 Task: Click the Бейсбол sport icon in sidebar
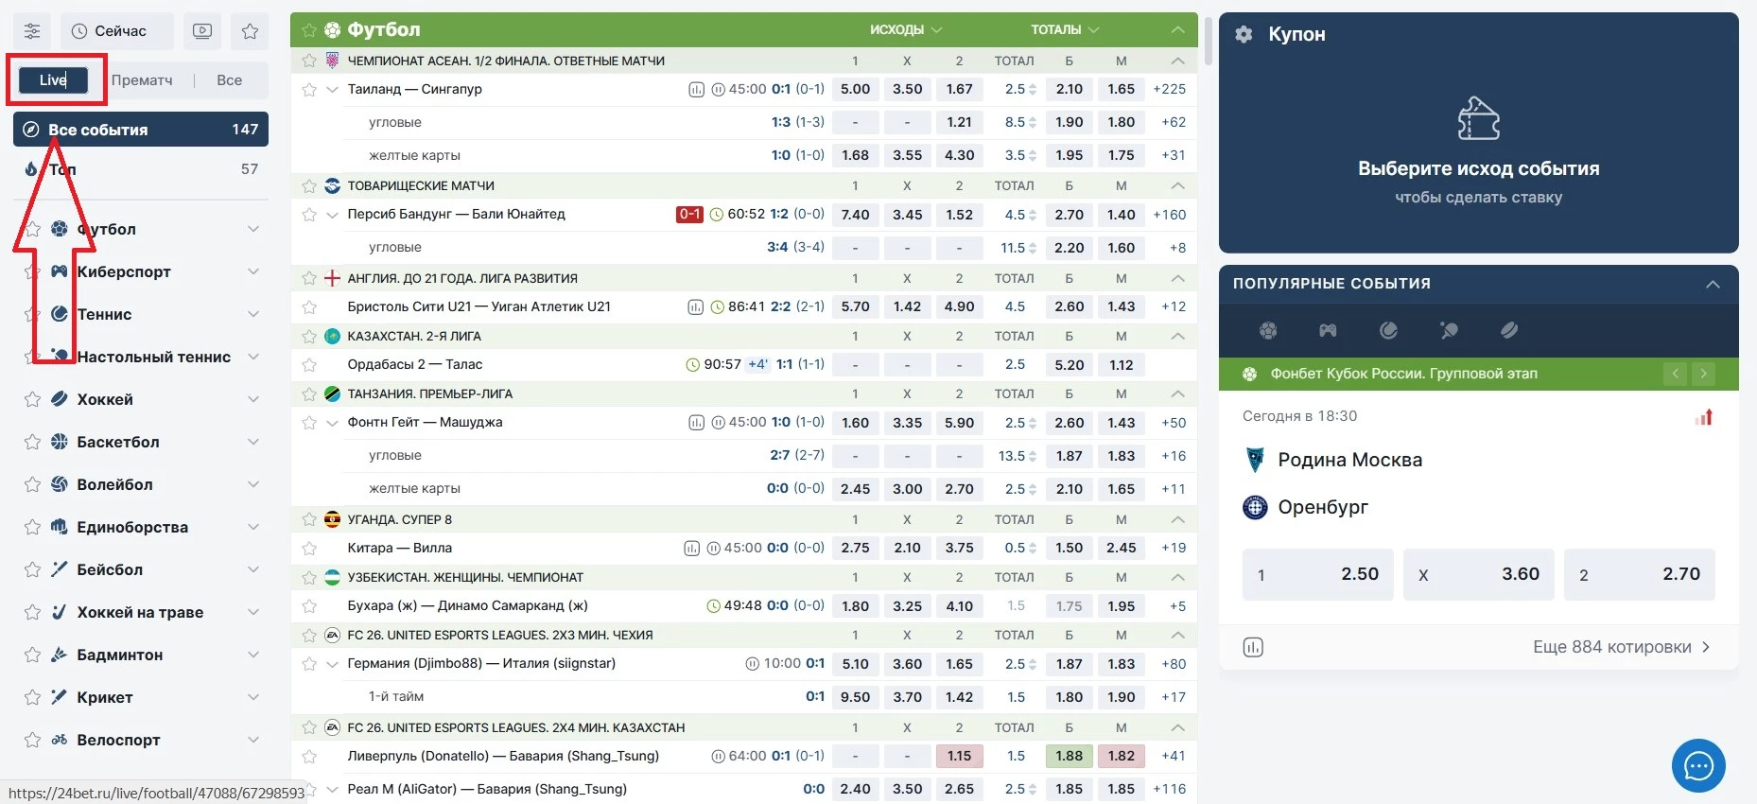(60, 569)
